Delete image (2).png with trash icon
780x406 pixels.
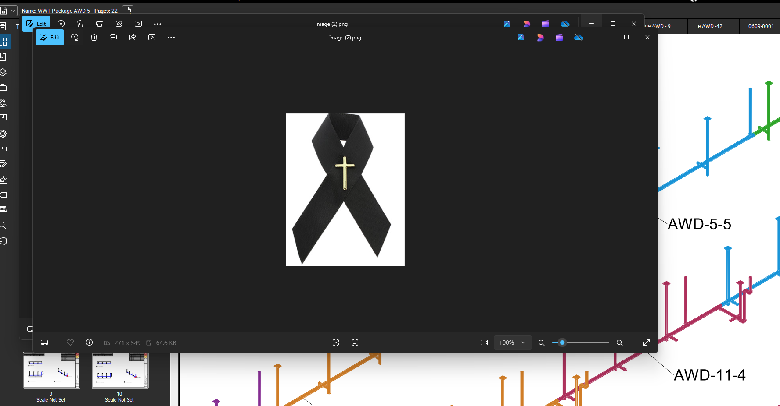(94, 38)
